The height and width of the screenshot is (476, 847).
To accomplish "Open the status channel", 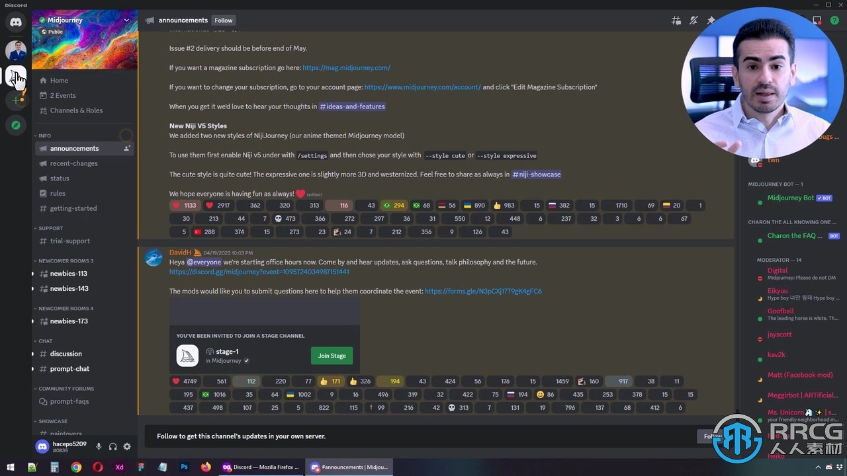I will (x=84, y=178).
